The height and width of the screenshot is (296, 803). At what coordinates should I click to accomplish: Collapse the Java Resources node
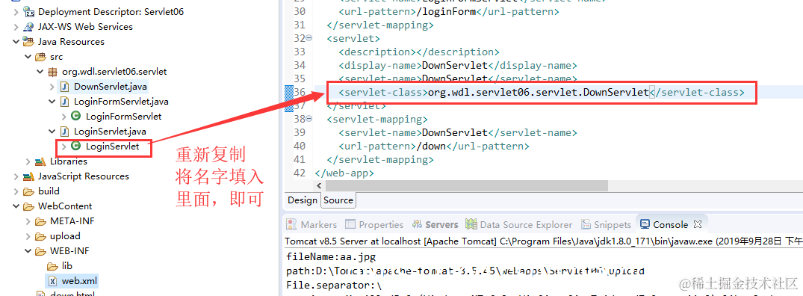[16, 41]
